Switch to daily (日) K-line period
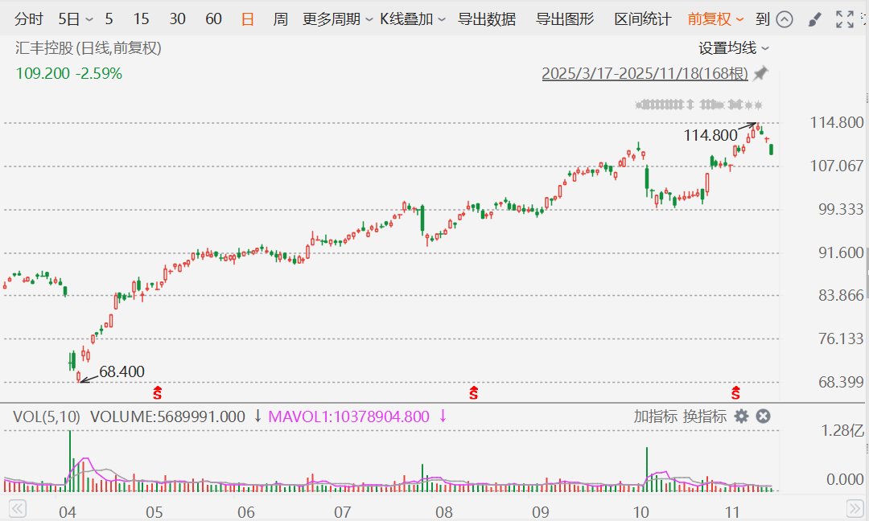869x521 pixels. [x=248, y=19]
